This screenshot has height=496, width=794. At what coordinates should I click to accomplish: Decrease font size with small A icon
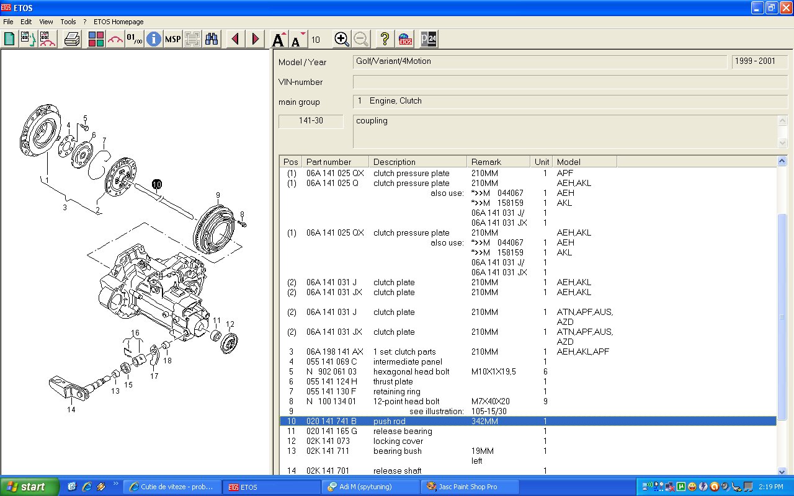[x=298, y=39]
